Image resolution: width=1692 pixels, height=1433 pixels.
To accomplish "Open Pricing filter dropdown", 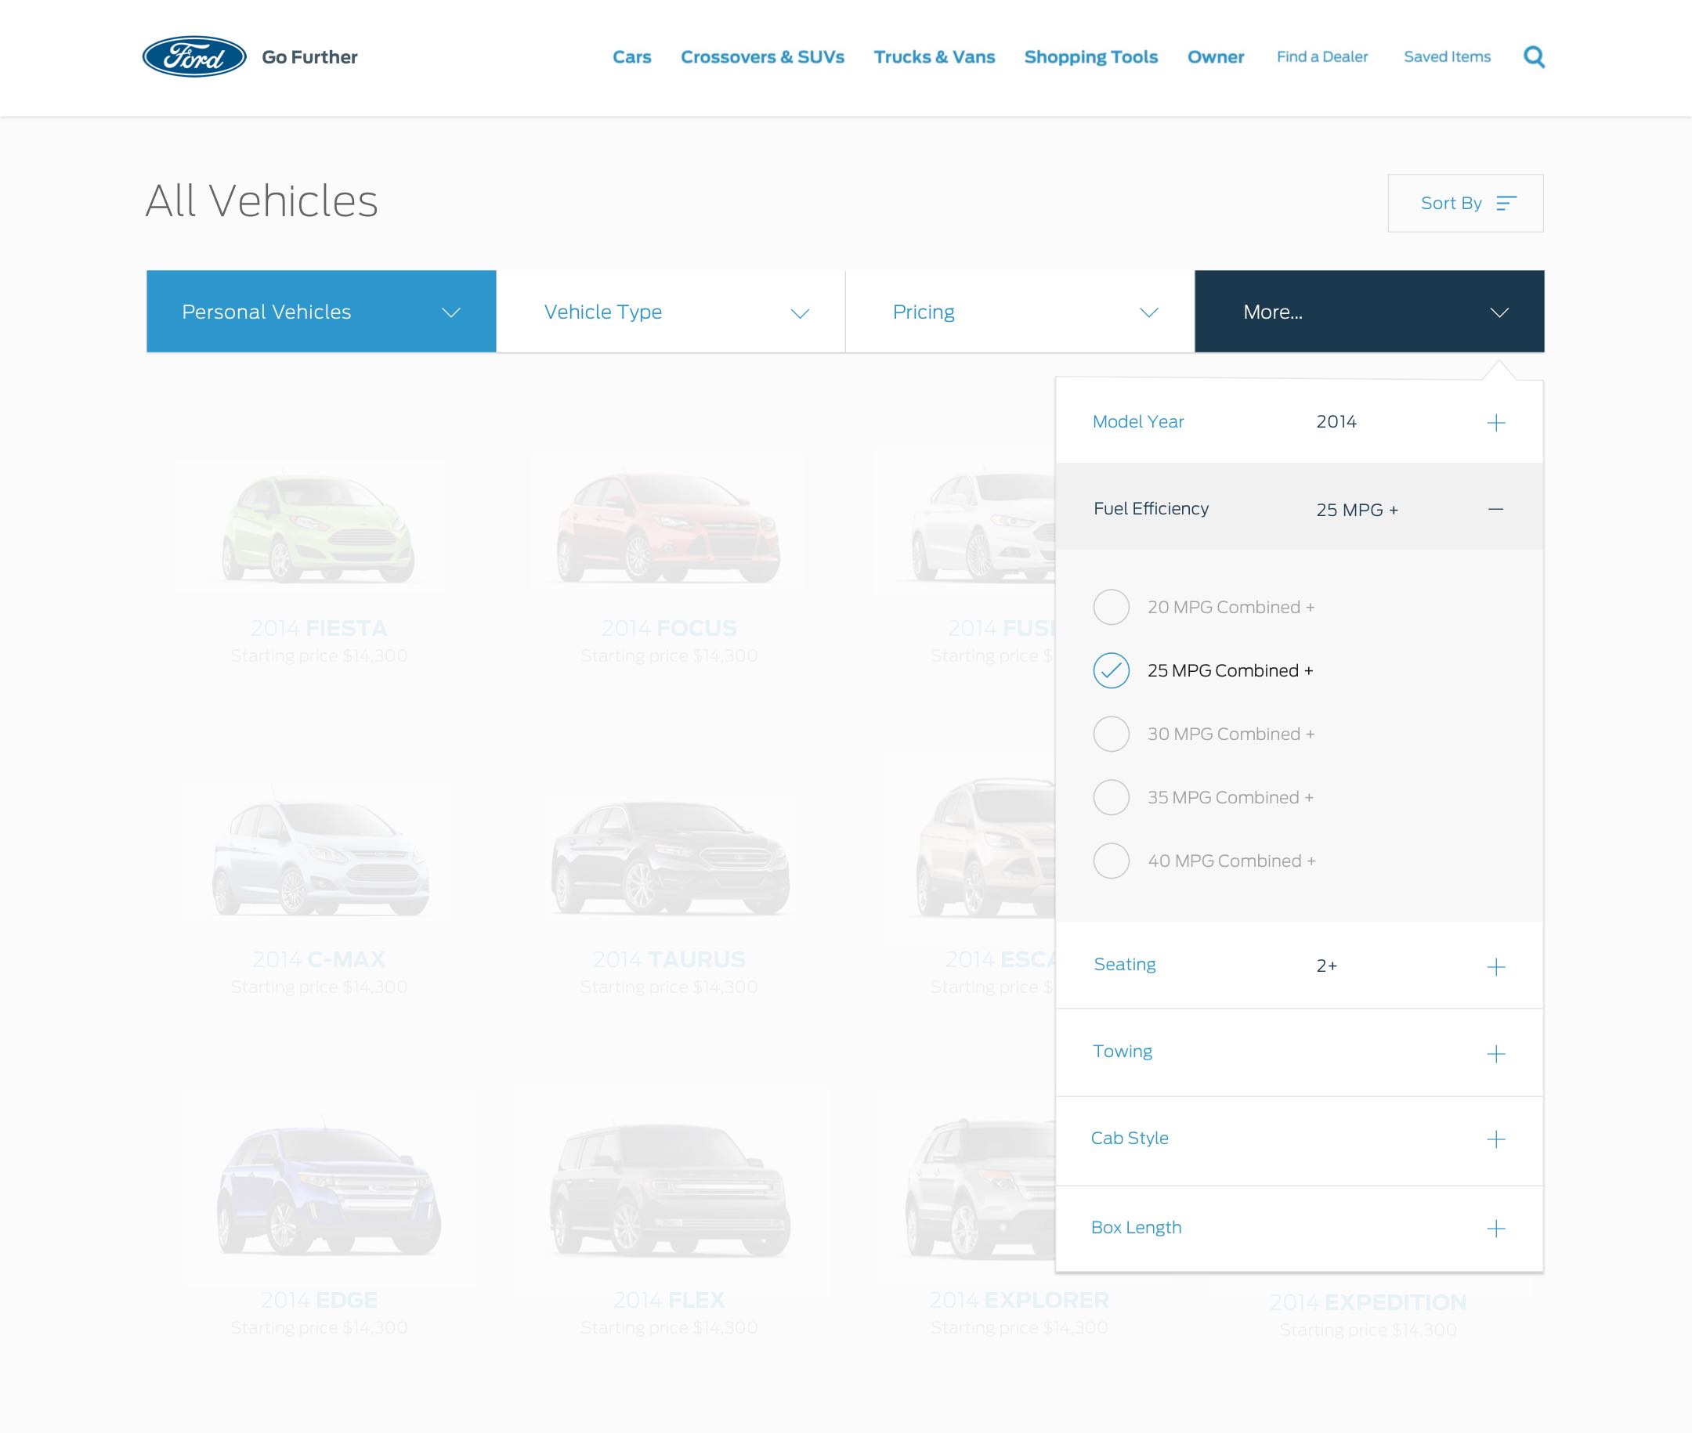I will (x=1020, y=311).
